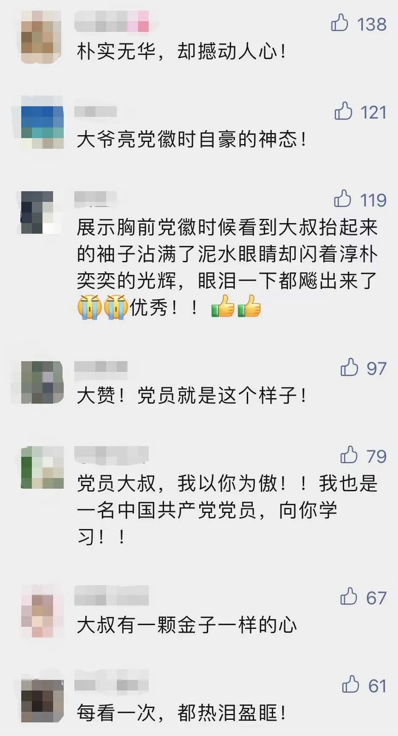Open avatar next to the '大赞！党员就是这个样子' comment
The height and width of the screenshot is (736, 398).
[x=42, y=382]
